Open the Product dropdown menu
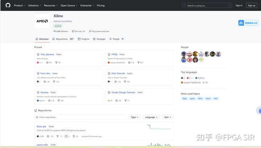Image resolution: width=261 pixels, height=148 pixels. [20, 5]
